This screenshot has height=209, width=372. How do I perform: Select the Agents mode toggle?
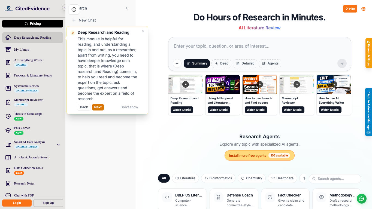click(x=270, y=63)
